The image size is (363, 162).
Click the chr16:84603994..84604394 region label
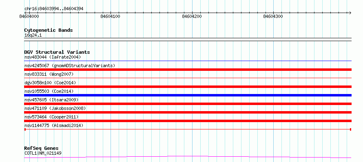(x=54, y=9)
